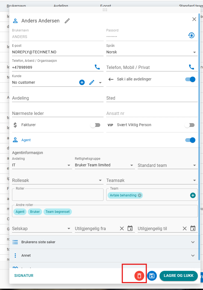203x290 pixels.
Task: Click the reset password lock icon
Action: tap(191, 35)
